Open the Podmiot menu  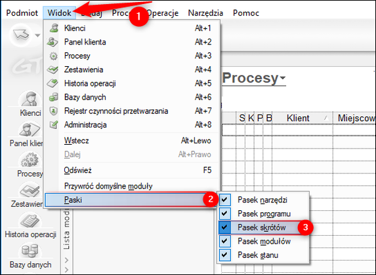pos(22,13)
